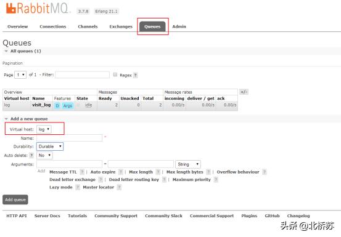Add Maximum priority argument
The height and width of the screenshot is (237, 341).
coord(192,180)
